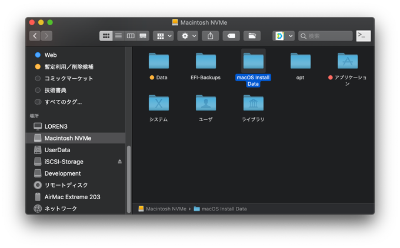Switch to icon view
400x248 pixels.
(x=106, y=36)
